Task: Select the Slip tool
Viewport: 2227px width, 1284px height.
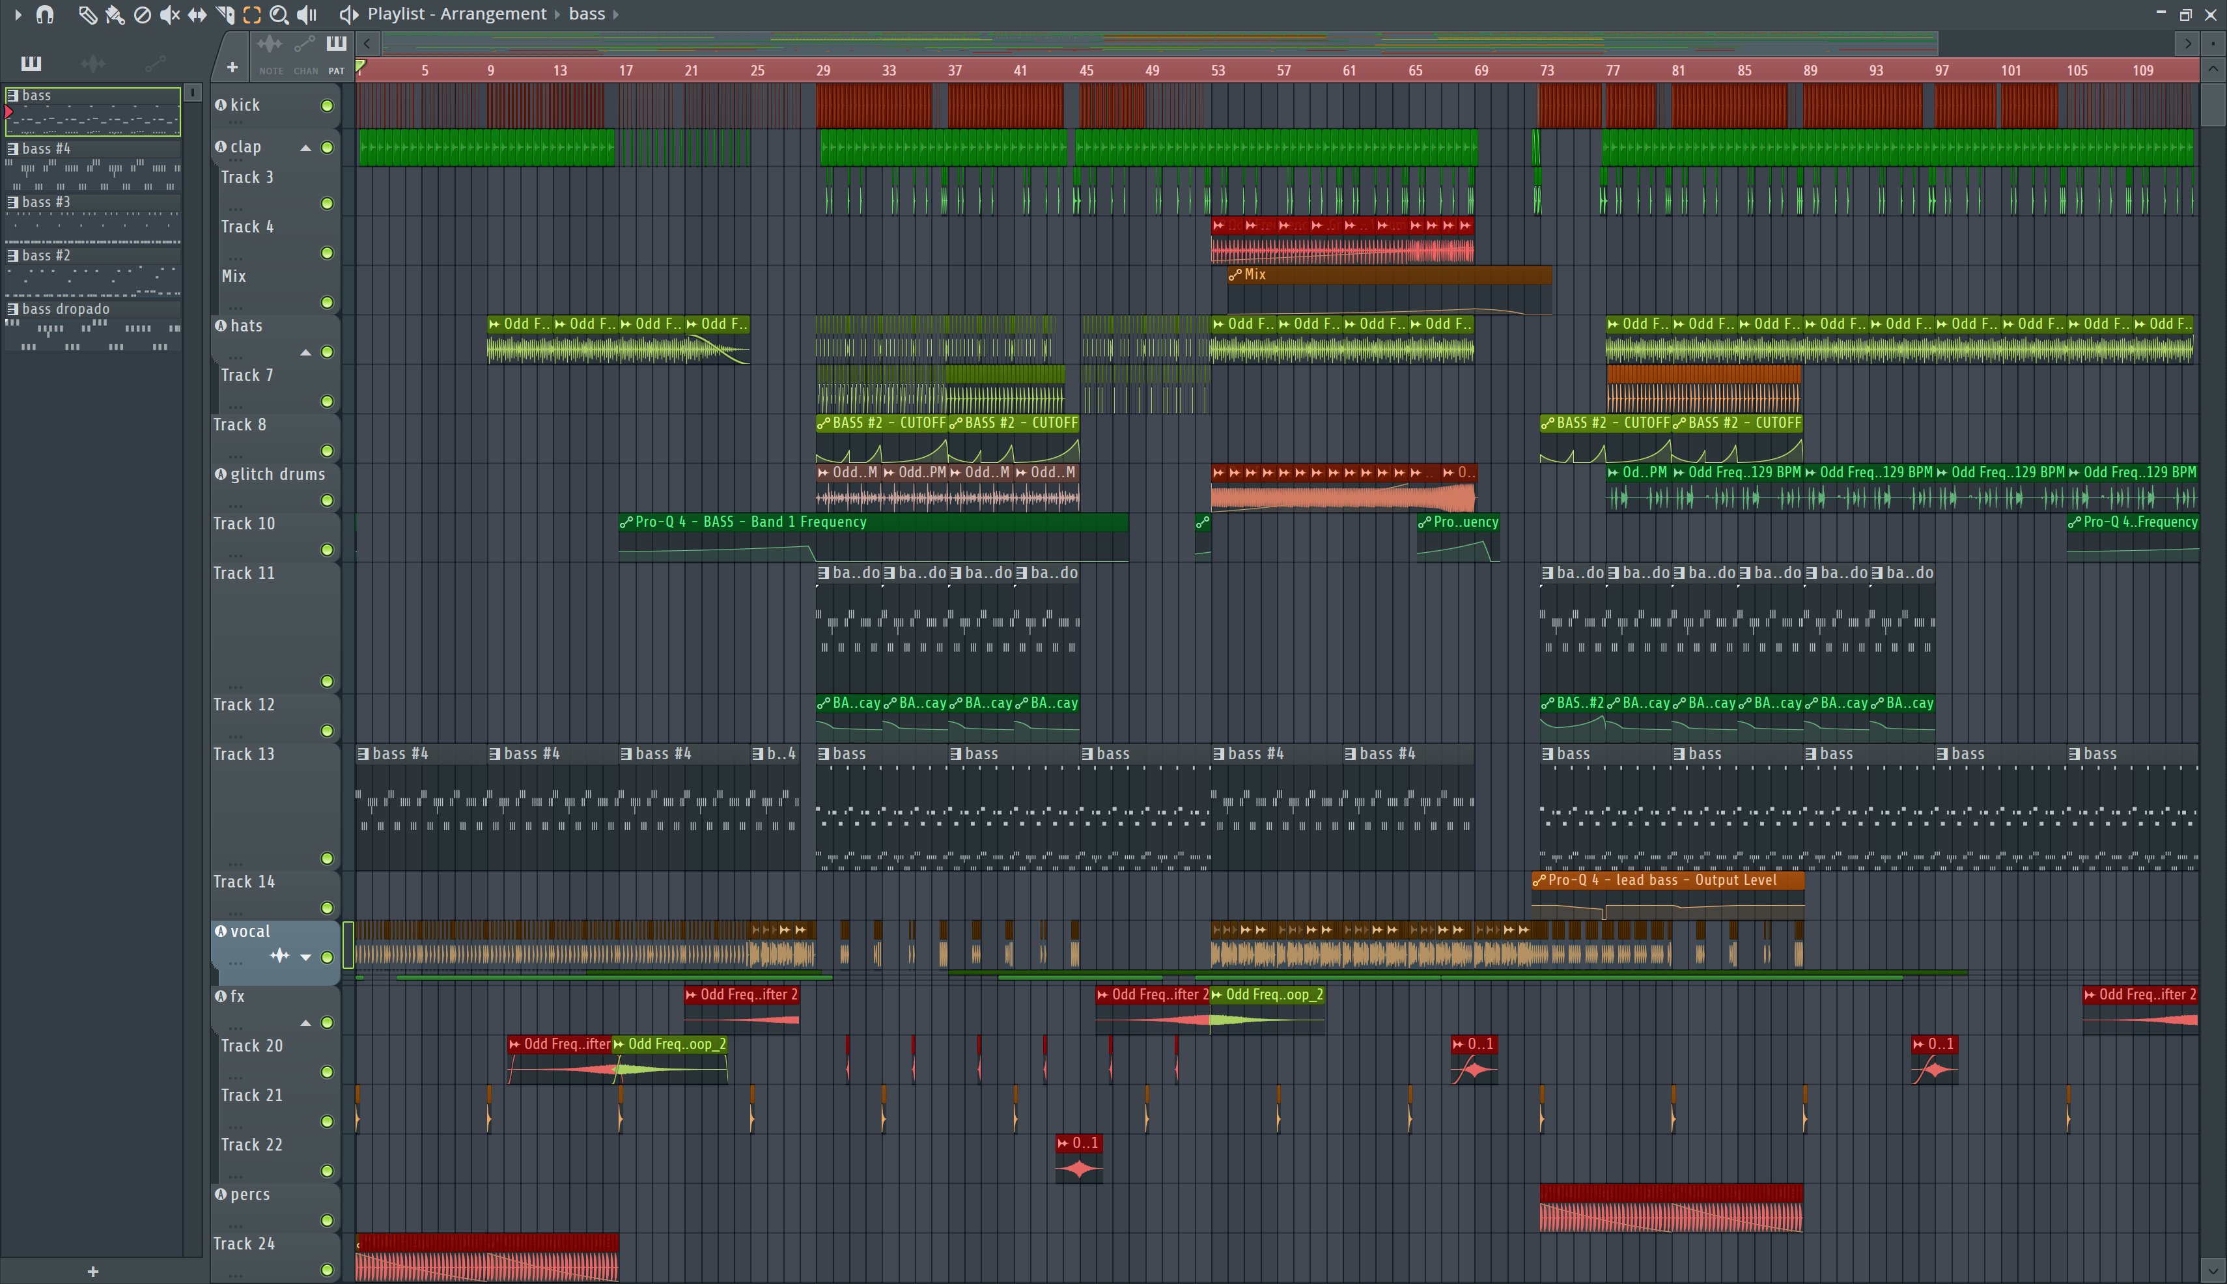Action: coord(197,14)
